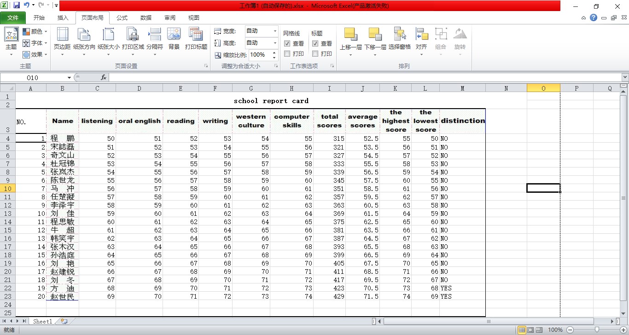
Task: Open the Align (对齐) menu
Action: coord(421,41)
